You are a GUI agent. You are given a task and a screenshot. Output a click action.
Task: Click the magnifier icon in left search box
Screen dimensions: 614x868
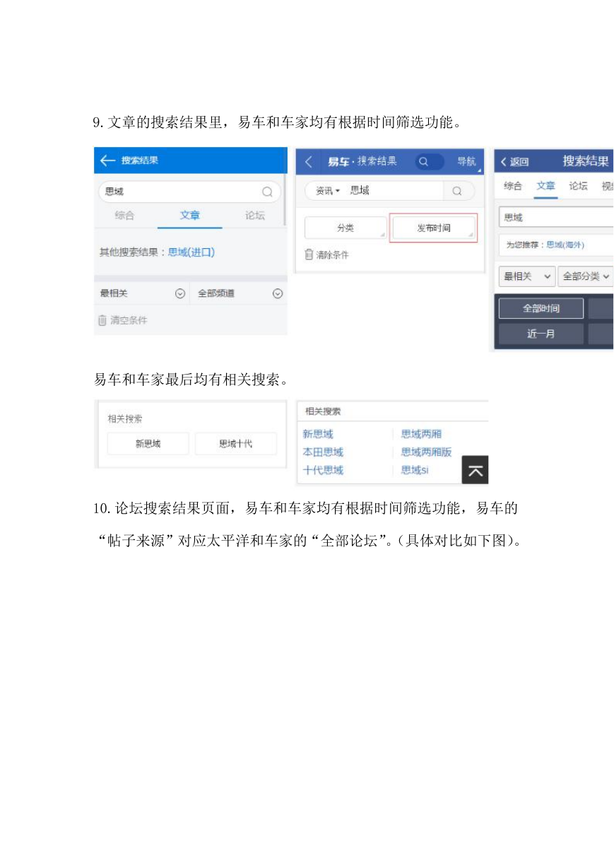(268, 192)
